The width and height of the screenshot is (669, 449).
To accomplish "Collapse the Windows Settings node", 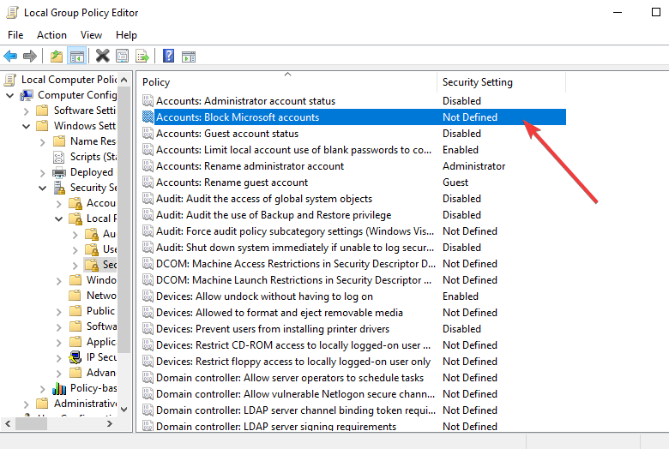I will point(26,126).
